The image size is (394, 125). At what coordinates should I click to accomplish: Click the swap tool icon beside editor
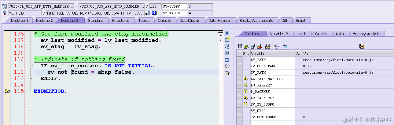227,46
